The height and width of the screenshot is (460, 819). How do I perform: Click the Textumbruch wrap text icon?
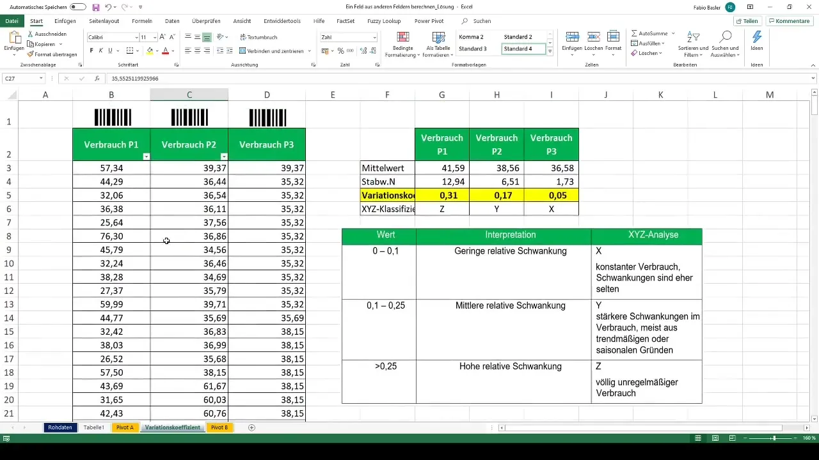coord(258,37)
